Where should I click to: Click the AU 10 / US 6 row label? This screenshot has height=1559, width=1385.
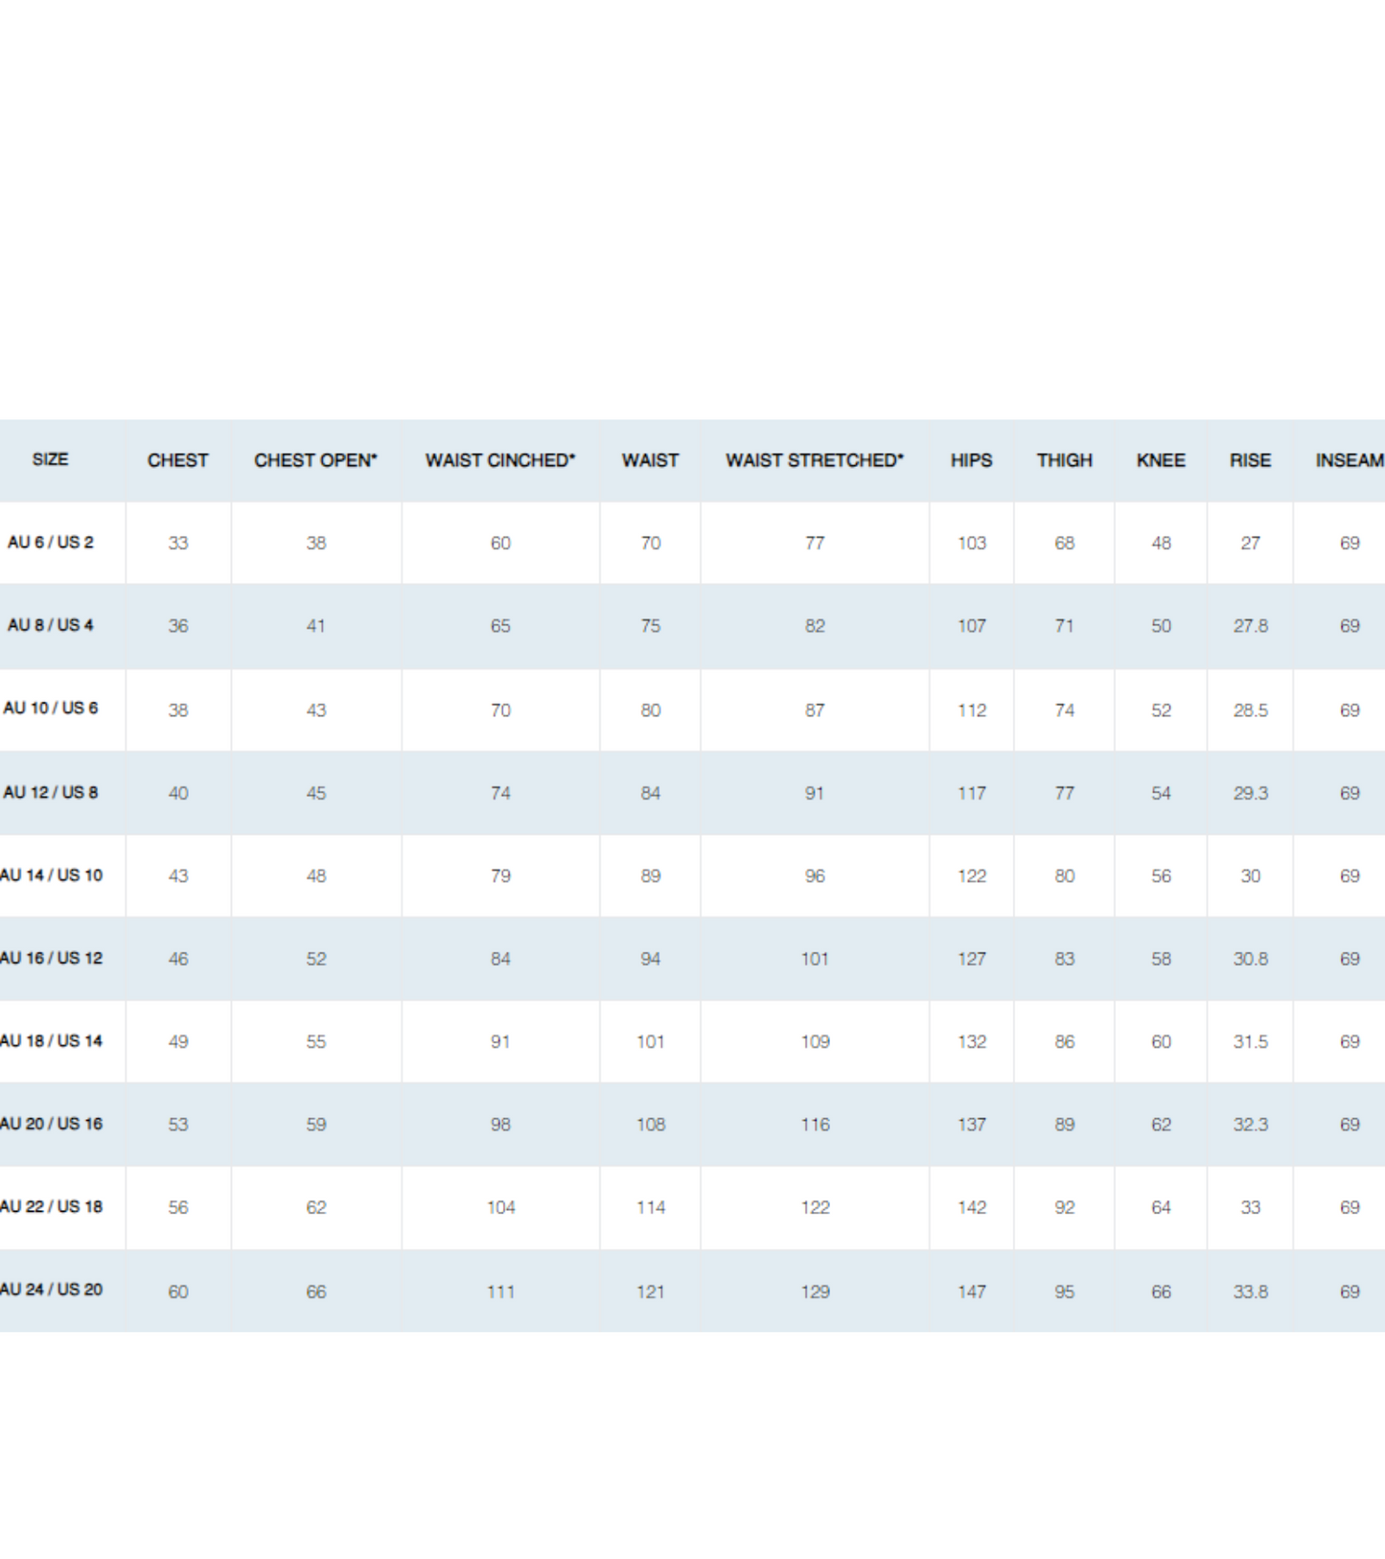50,708
